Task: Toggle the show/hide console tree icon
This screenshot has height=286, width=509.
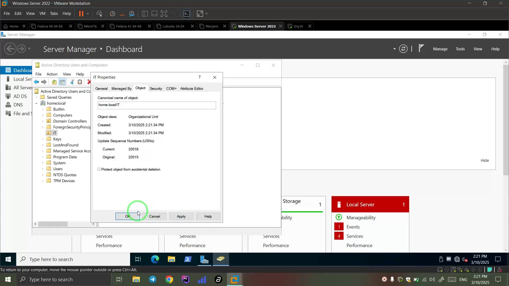Action: (x=62, y=82)
